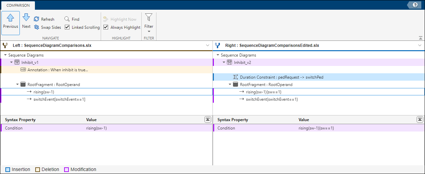Screen dimensions: 425x174
Task: Open help via question mark icon
Action: point(415,5)
